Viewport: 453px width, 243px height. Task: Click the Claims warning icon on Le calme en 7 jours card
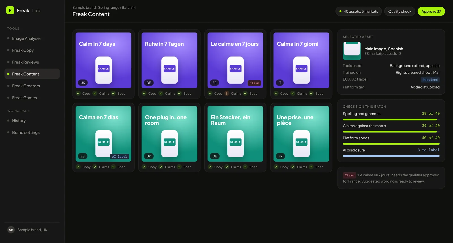[227, 93]
